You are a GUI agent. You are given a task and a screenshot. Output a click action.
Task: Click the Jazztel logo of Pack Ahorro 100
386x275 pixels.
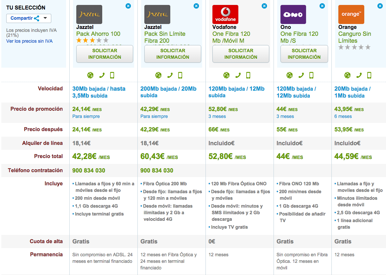coord(89,14)
